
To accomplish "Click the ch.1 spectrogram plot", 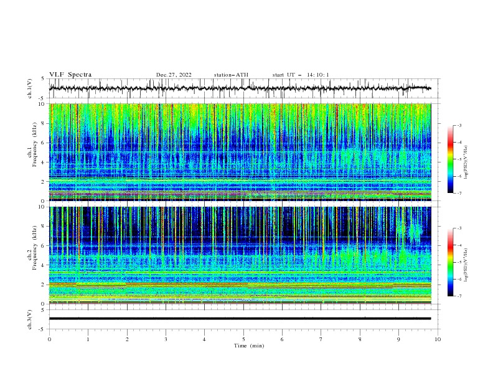I will 240,152.
